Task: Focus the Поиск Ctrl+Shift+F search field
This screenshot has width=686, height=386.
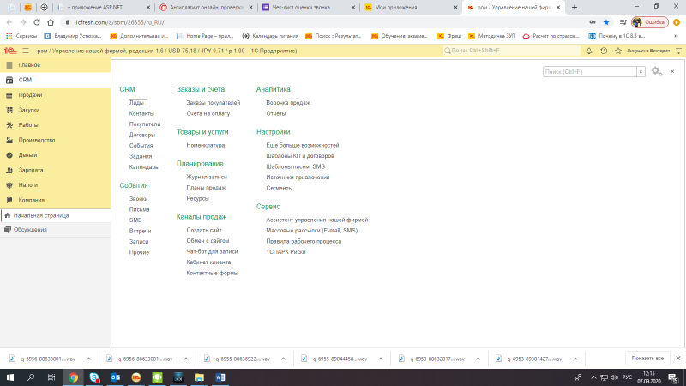Action: [512, 51]
